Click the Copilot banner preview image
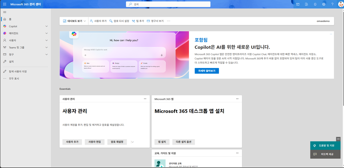The width and height of the screenshot is (344, 168). (124, 55)
